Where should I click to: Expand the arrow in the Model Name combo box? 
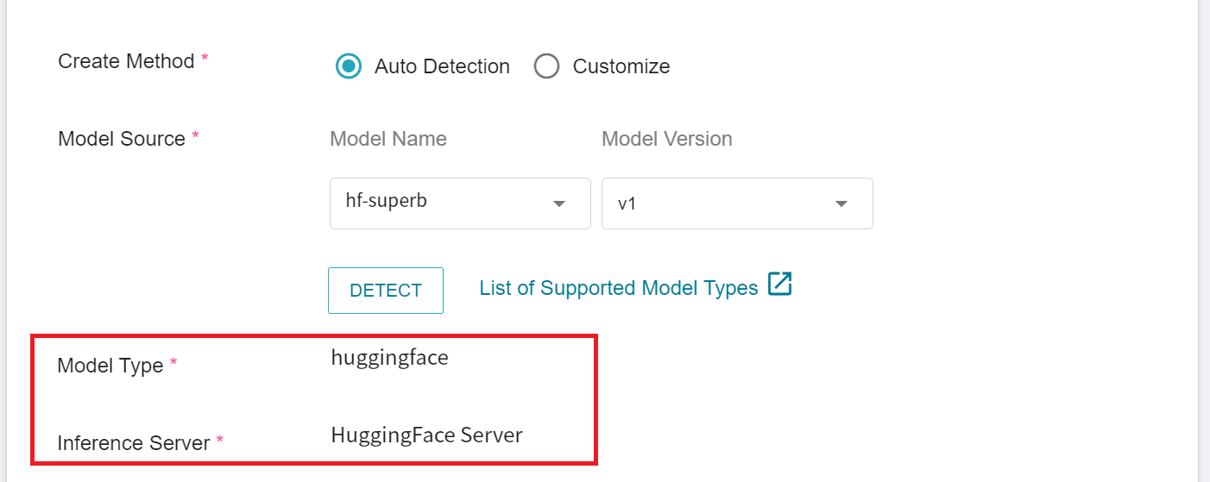click(559, 204)
